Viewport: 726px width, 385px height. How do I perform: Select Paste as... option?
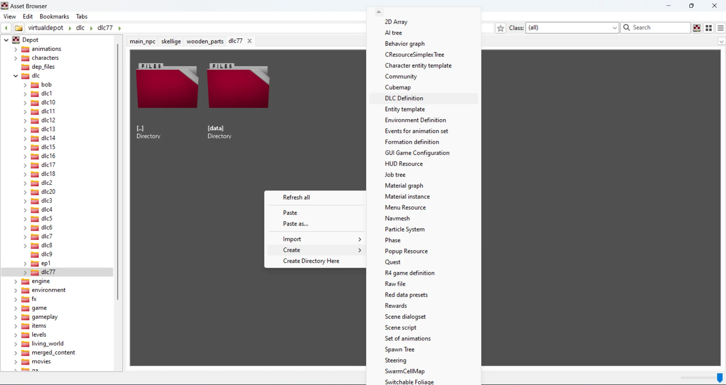click(x=316, y=224)
